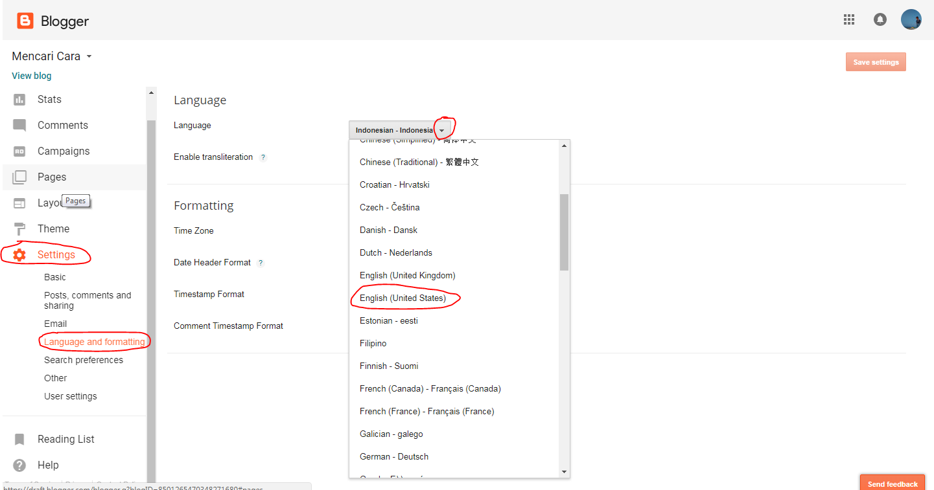Image resolution: width=934 pixels, height=490 pixels.
Task: Open the notifications bell
Action: pyautogui.click(x=880, y=19)
